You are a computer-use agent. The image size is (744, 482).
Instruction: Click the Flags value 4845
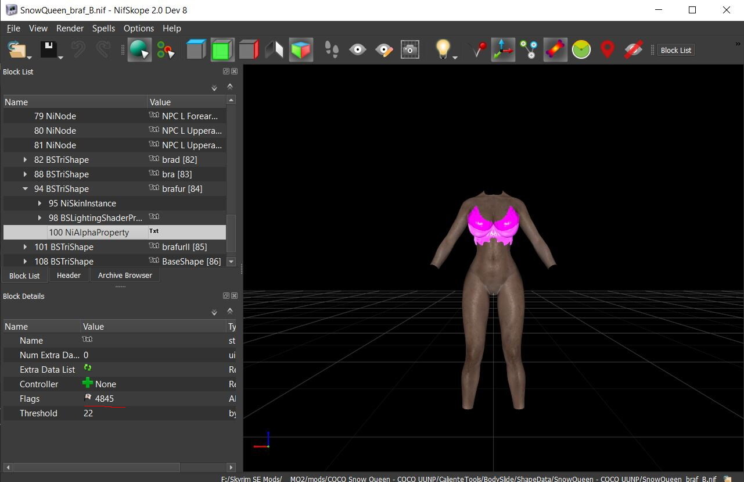(105, 398)
